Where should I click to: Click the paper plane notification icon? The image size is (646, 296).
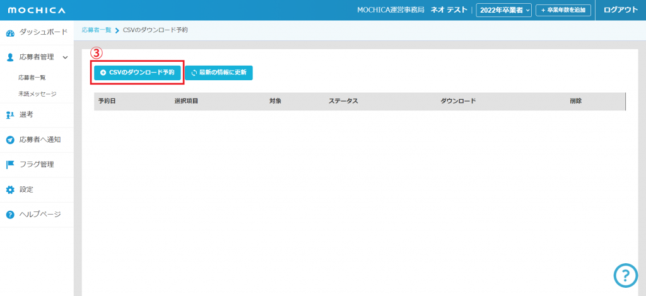tap(10, 140)
